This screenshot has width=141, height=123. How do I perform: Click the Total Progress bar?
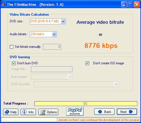pos(86,103)
